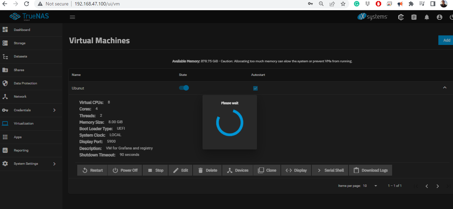Open the browser media controls icon
This screenshot has width=453, height=209.
pos(422,4)
